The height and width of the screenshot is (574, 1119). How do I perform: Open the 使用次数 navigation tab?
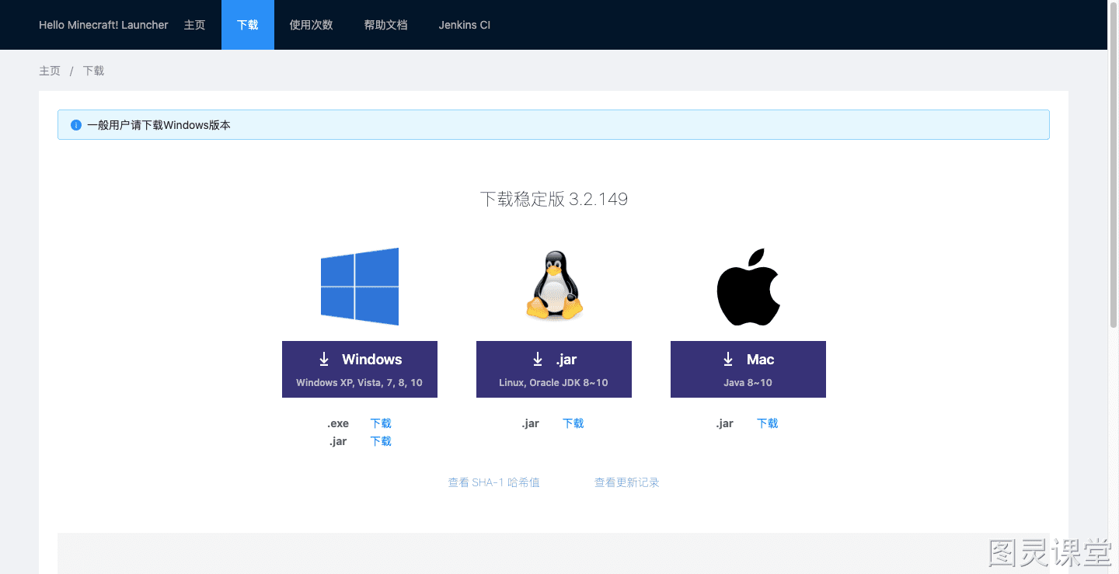pos(311,25)
